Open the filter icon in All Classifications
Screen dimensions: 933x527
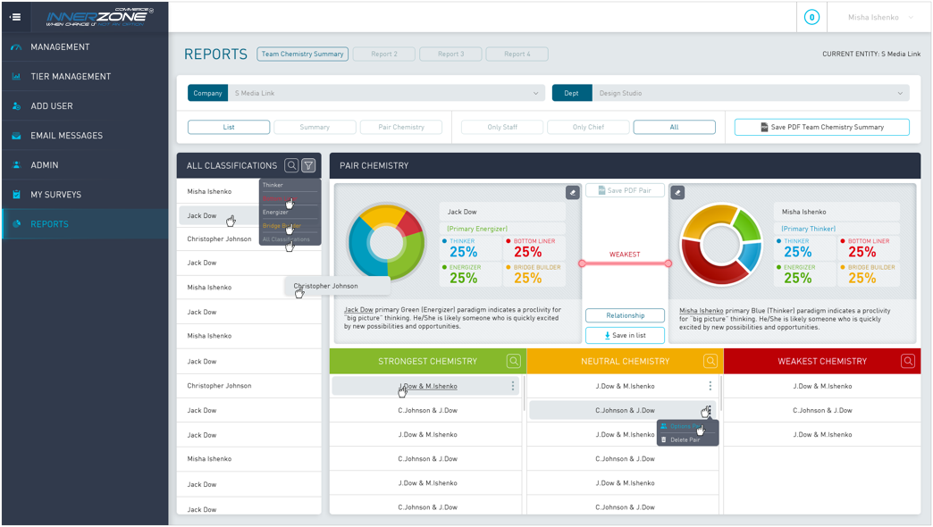[x=308, y=165]
